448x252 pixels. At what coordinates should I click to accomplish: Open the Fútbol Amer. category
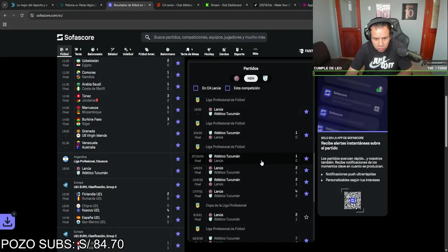coord(147,51)
